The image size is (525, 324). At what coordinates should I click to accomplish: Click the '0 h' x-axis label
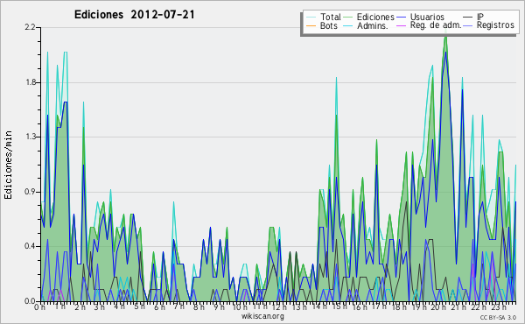click(x=40, y=306)
